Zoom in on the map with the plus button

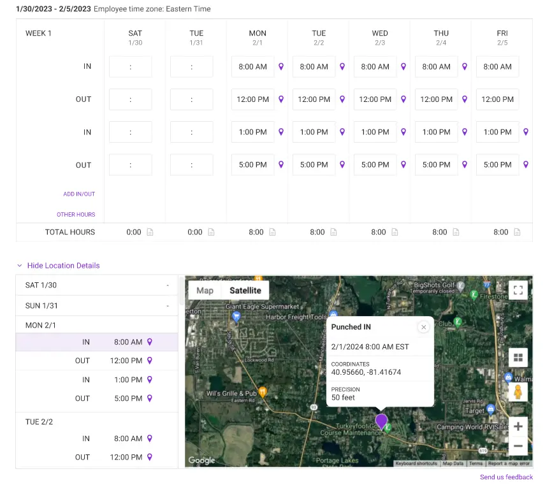[518, 426]
